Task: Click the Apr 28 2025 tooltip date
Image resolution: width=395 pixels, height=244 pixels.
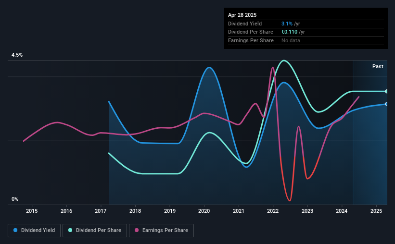Action: tap(242, 15)
